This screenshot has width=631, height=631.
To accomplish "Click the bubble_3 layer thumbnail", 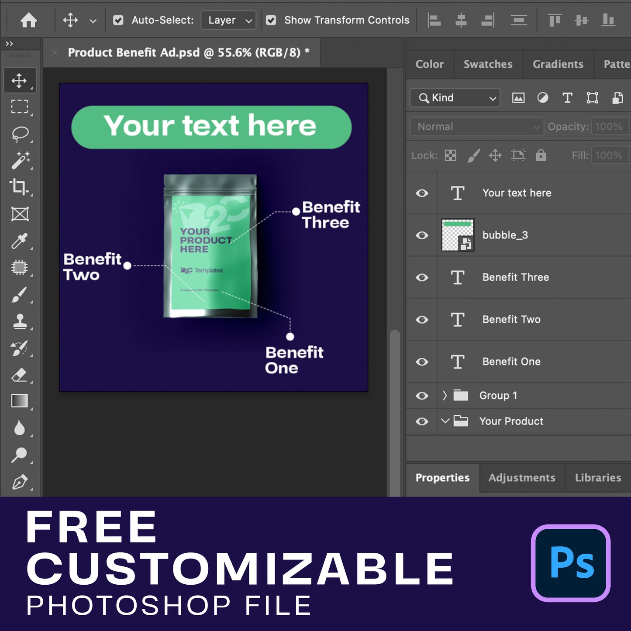I will (x=457, y=235).
